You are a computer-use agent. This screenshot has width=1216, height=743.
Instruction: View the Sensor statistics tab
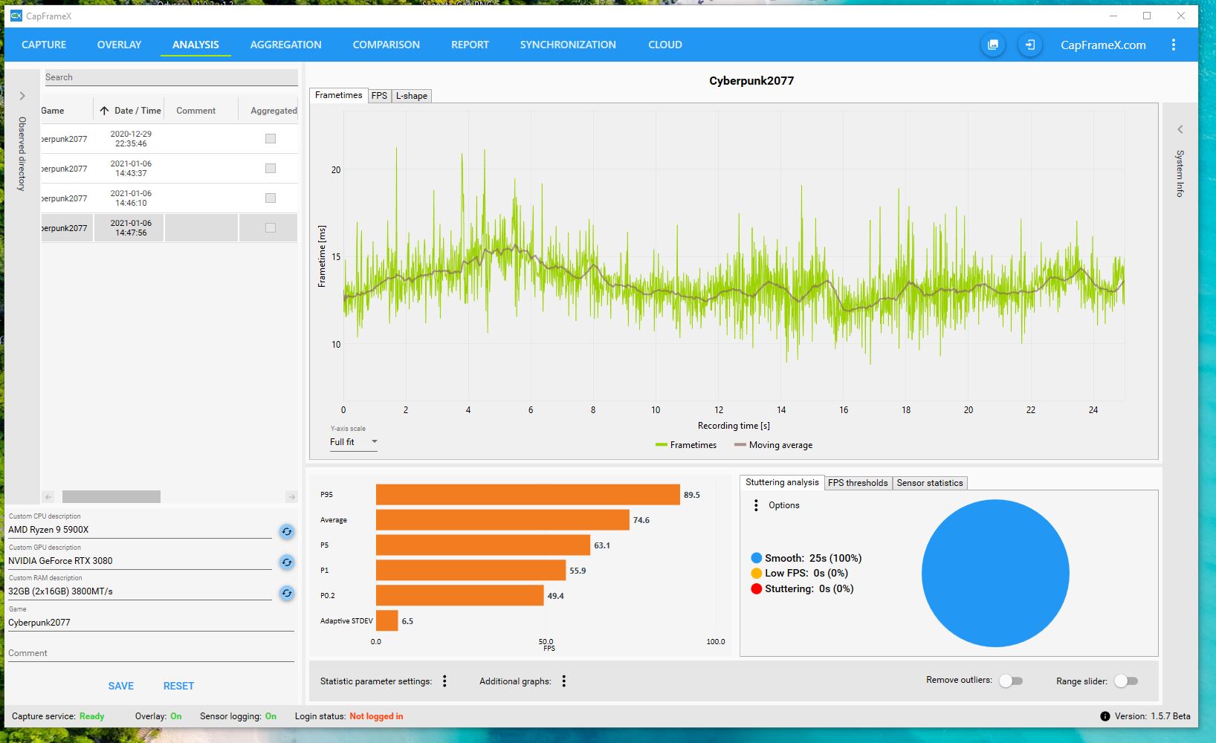929,483
